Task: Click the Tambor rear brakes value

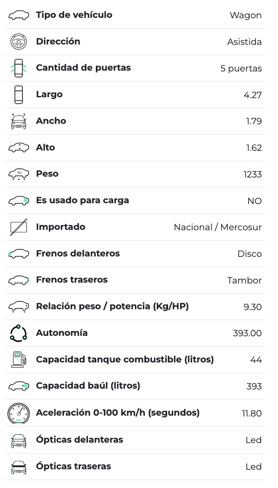Action: (x=244, y=280)
